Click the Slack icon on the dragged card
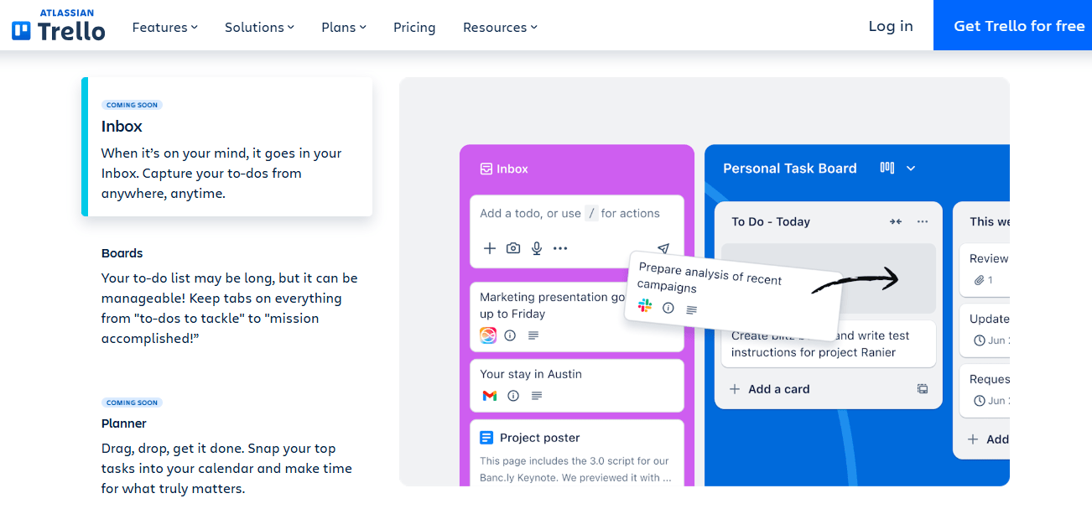Screen dimensions: 1092x509 point(645,306)
